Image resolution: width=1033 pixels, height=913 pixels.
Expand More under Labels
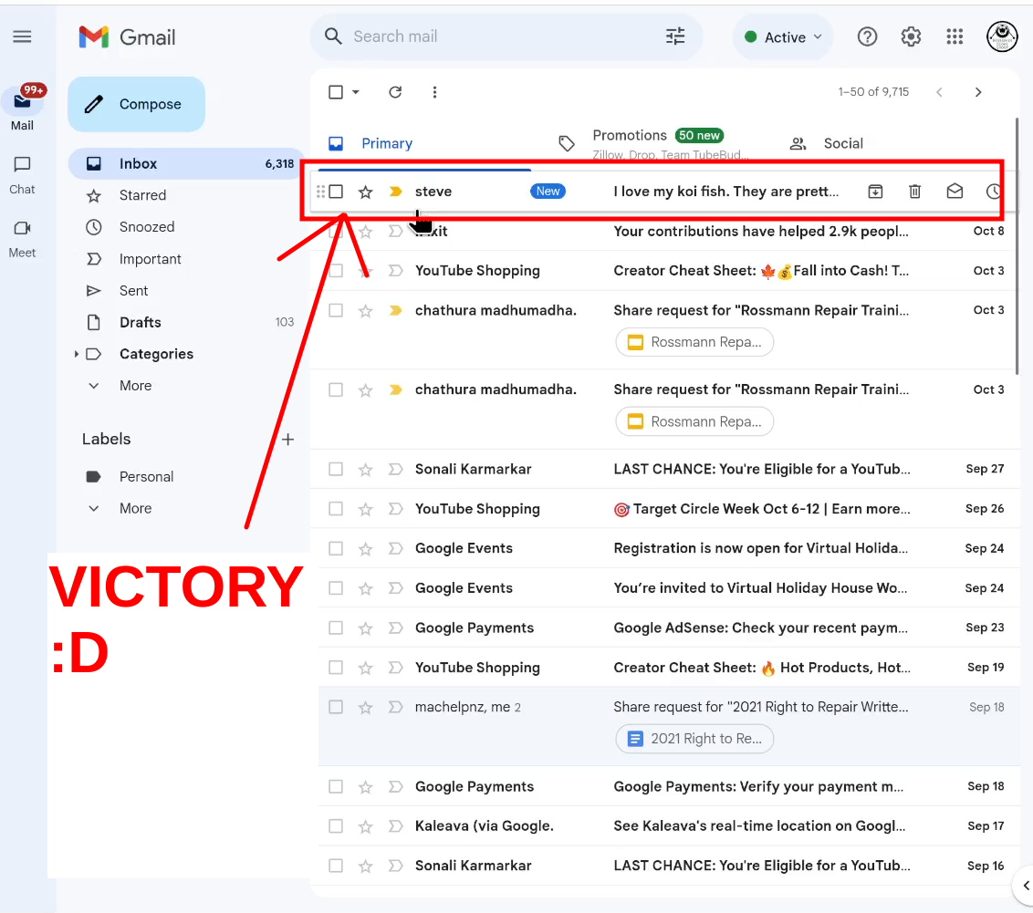(135, 508)
